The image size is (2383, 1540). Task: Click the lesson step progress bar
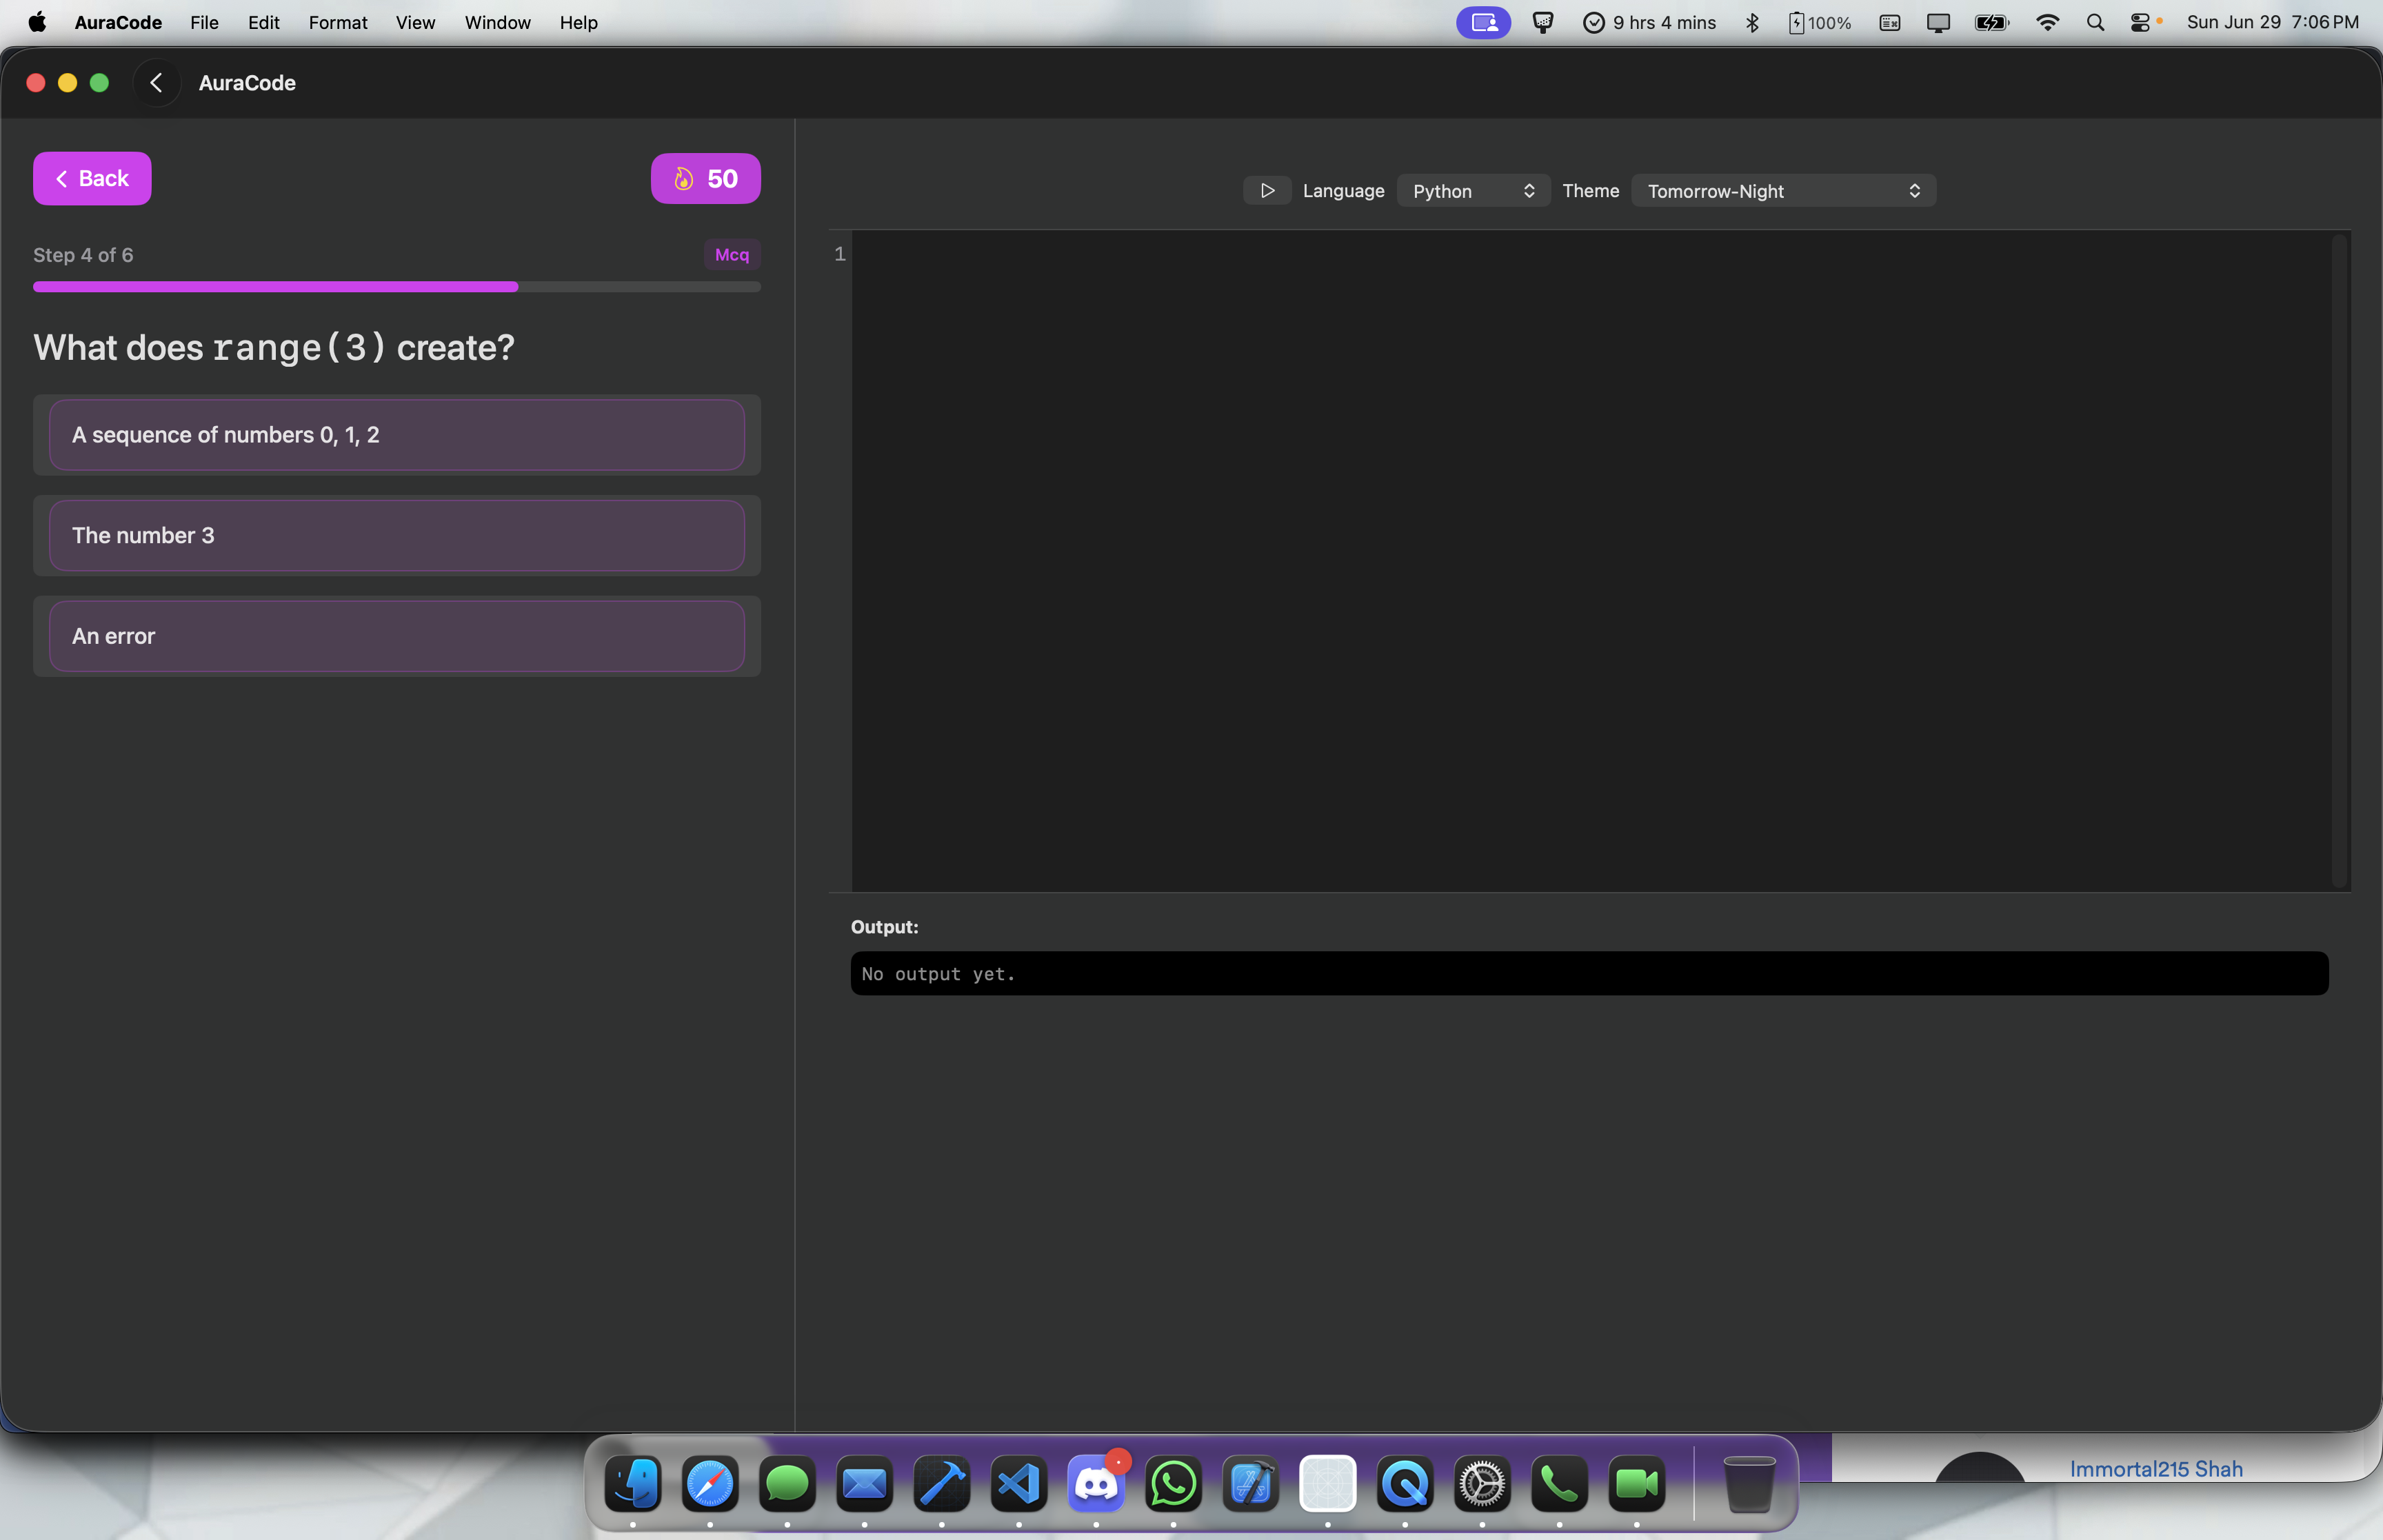click(x=396, y=287)
